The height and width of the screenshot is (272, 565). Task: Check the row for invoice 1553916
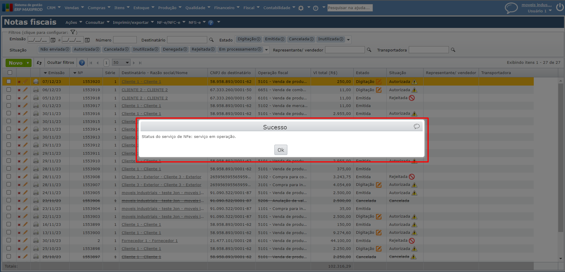(x=9, y=113)
